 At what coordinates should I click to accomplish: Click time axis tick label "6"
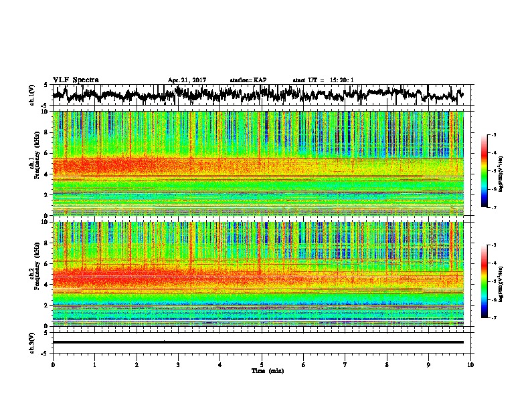(304, 365)
